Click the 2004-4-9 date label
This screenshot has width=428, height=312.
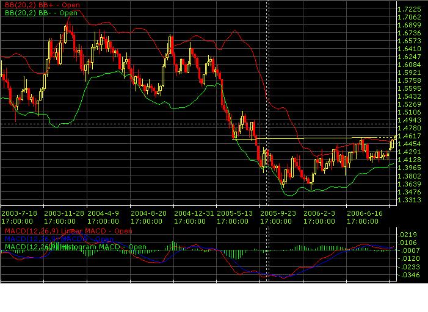(x=103, y=213)
